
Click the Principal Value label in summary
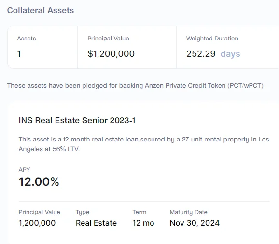pos(108,39)
